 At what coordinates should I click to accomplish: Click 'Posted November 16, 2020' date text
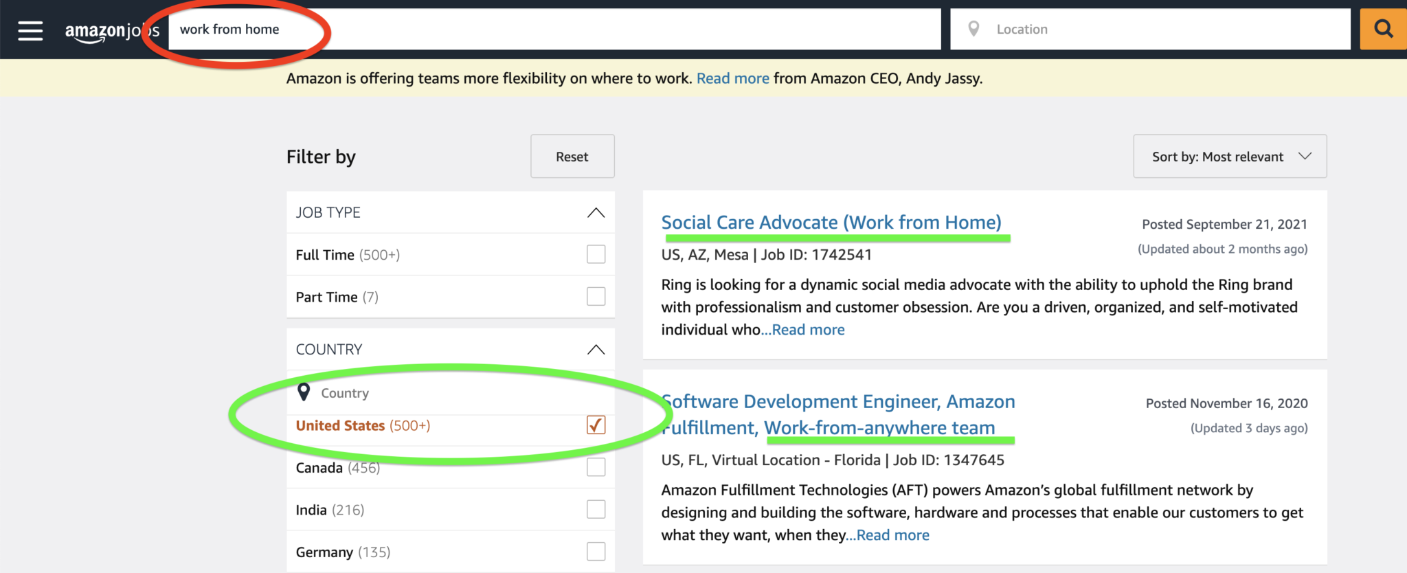point(1226,403)
